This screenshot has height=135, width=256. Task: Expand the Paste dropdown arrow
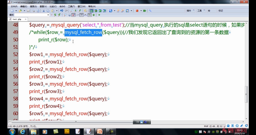tap(57, 11)
